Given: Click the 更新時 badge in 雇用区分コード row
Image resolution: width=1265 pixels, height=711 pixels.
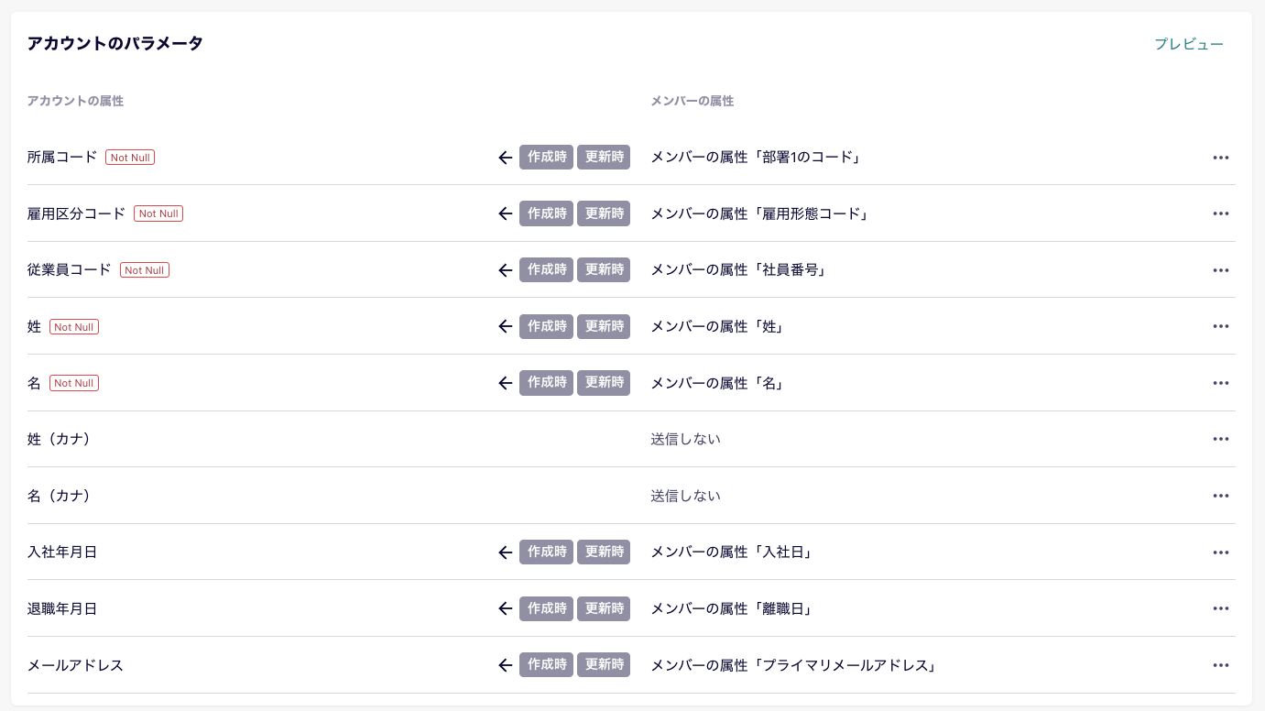Looking at the screenshot, I should click(604, 213).
